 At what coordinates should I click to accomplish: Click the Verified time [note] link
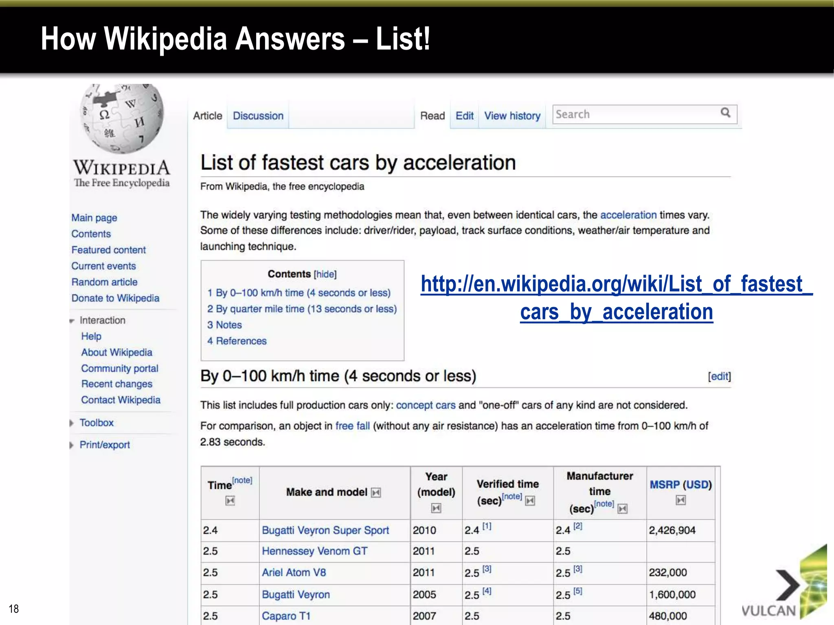tap(512, 496)
